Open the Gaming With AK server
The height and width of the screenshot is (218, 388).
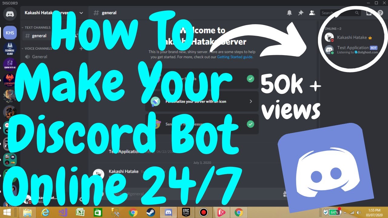(10, 65)
